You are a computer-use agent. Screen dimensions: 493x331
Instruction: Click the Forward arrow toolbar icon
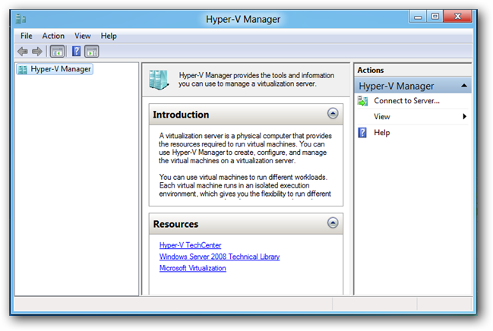37,51
